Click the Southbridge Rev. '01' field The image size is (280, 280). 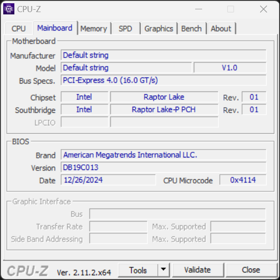pyautogui.click(x=254, y=110)
